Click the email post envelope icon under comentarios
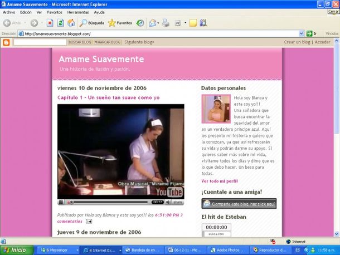 [x=89, y=221]
